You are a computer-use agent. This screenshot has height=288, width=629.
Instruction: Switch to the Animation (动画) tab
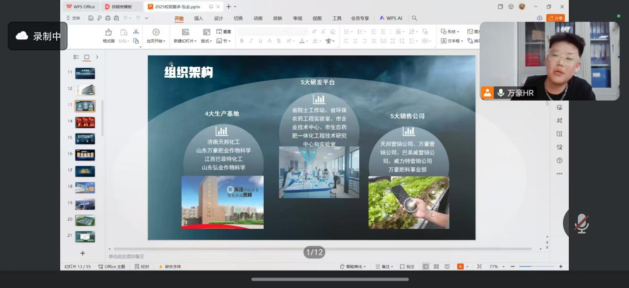tap(258, 18)
